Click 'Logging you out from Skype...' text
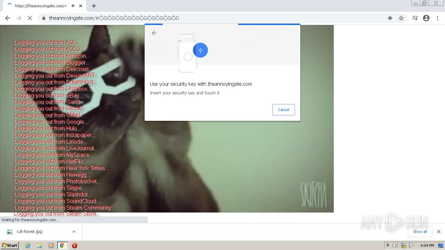Image resolution: width=445 pixels, height=250 pixels. point(50,188)
